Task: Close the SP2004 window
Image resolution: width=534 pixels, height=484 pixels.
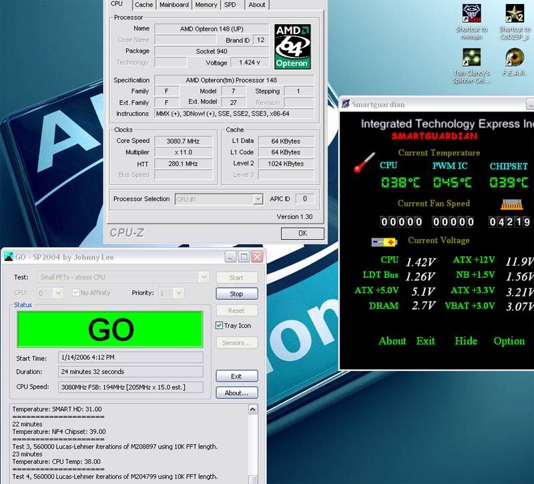Action: click(257, 257)
